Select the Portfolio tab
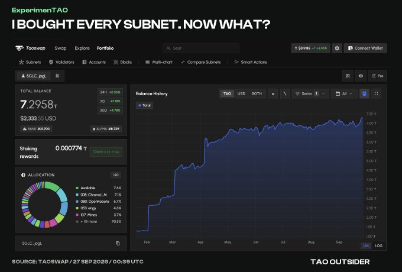The image size is (402, 272). (x=105, y=48)
